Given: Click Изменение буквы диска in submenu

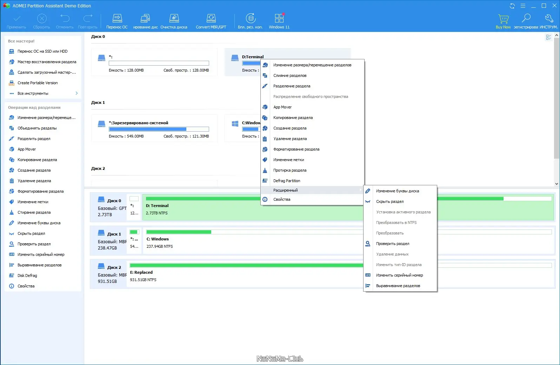Looking at the screenshot, I should (400, 191).
